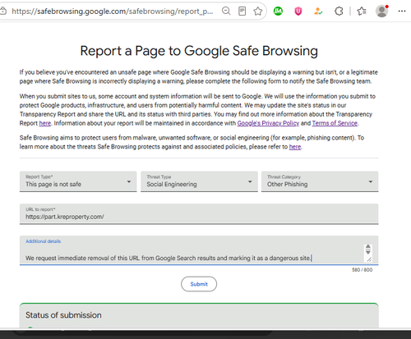This screenshot has height=339, width=411.
Task: Click the 'Report a Page to Google Safe Browsing' title
Action: pyautogui.click(x=199, y=51)
